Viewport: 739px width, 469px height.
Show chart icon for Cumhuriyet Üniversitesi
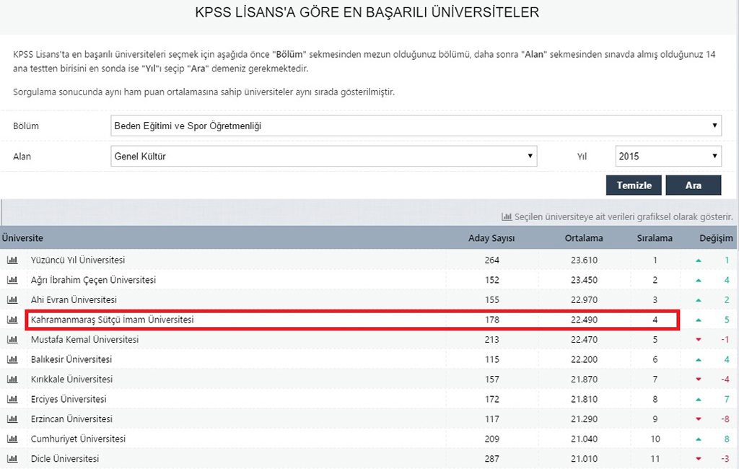[x=12, y=439]
